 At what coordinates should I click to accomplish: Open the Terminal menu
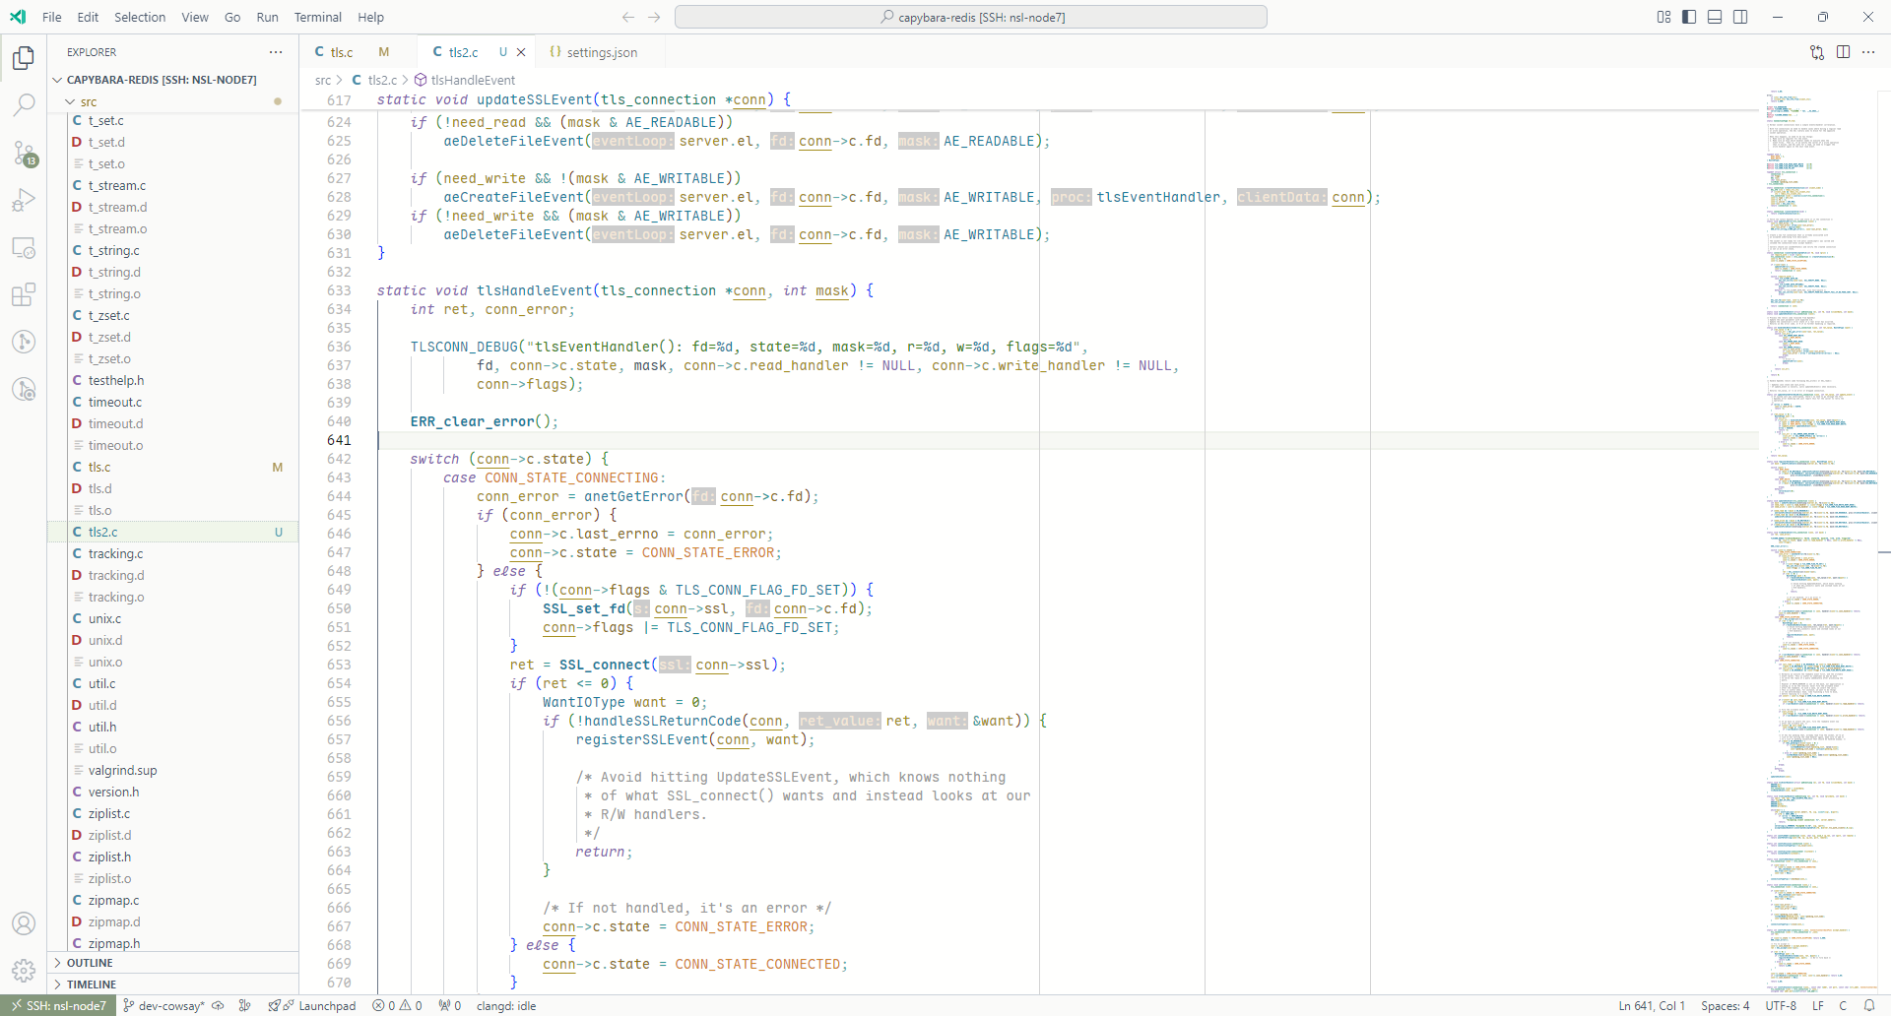318,17
